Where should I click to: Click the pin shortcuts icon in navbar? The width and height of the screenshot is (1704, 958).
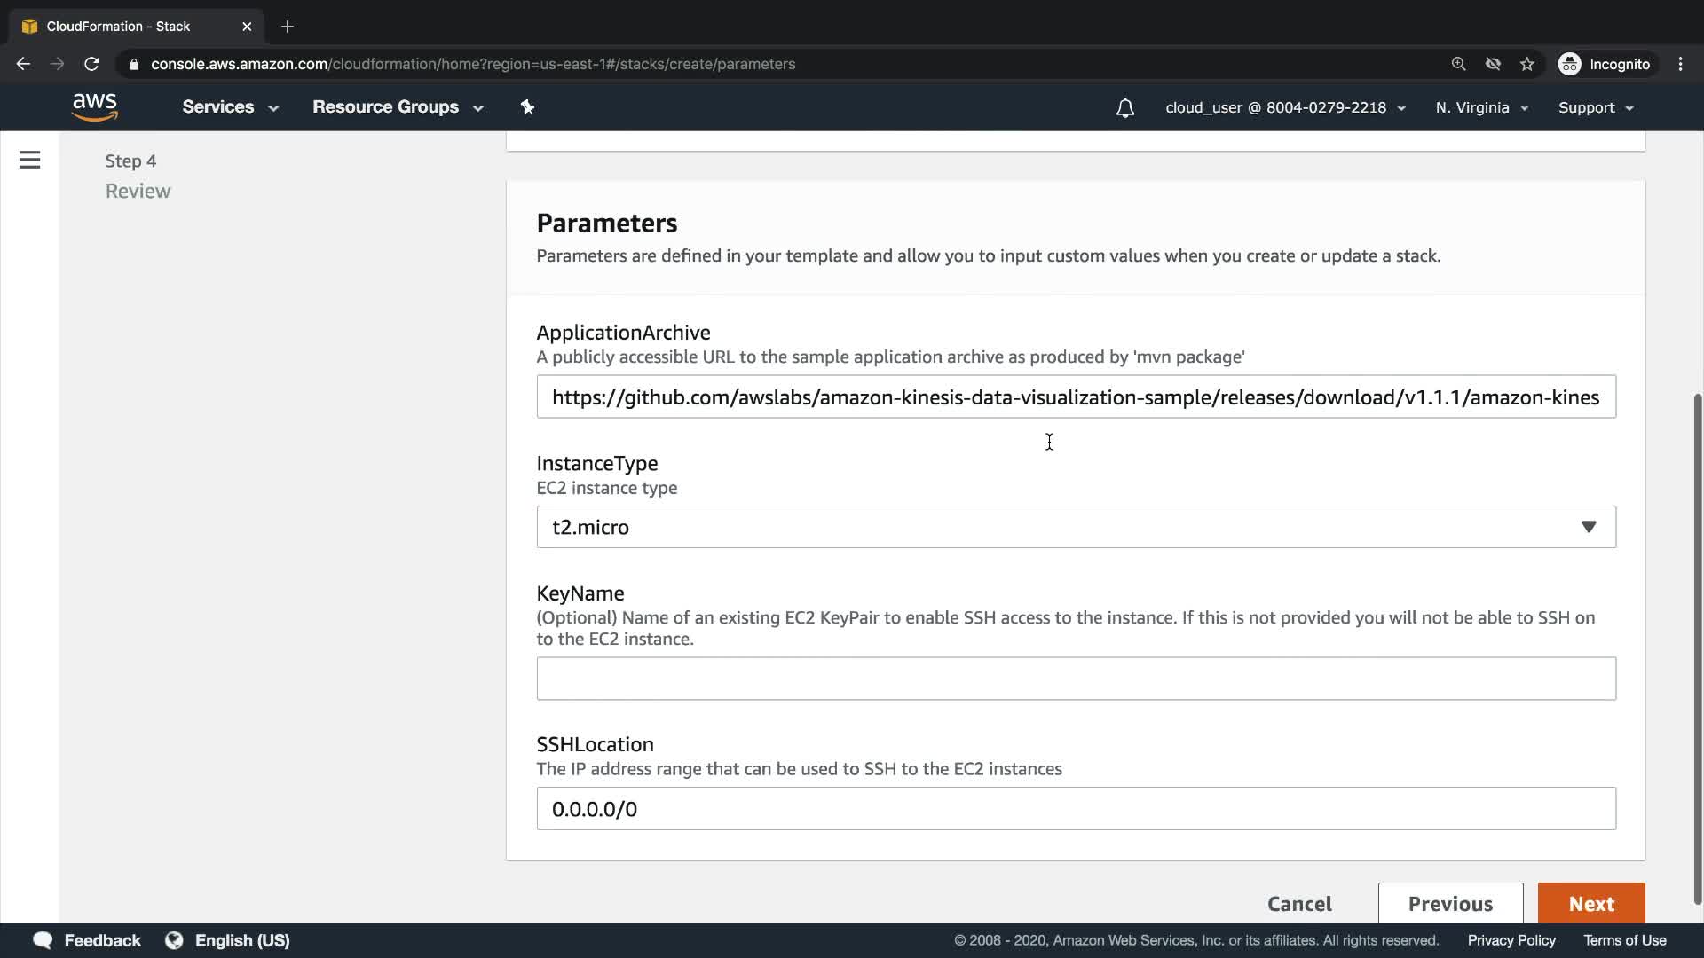(527, 107)
